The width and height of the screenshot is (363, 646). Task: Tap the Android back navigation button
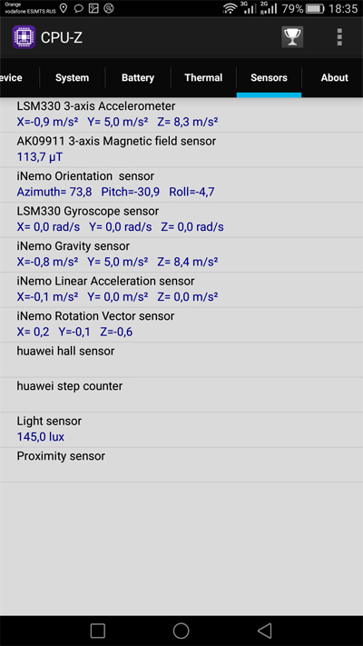tap(265, 631)
